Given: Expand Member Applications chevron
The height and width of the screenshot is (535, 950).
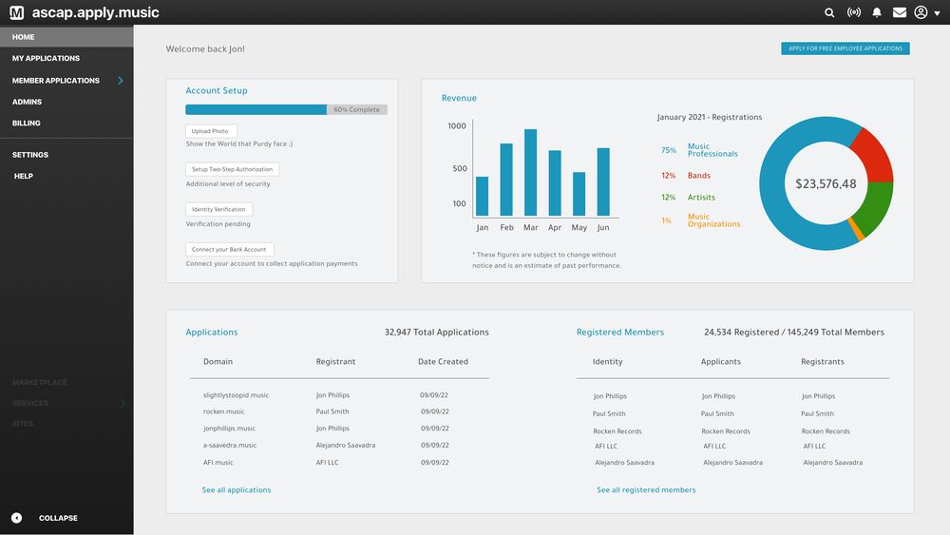Looking at the screenshot, I should pos(121,80).
